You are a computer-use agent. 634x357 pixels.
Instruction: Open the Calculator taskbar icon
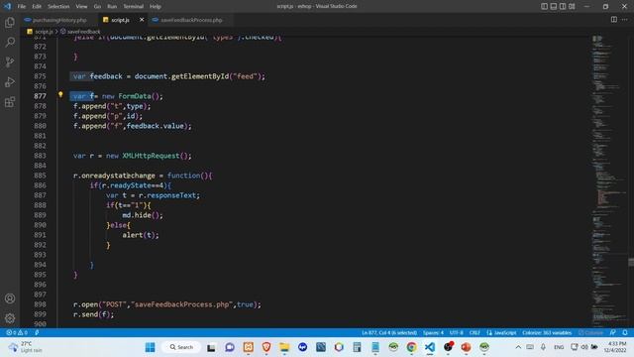[357, 347]
